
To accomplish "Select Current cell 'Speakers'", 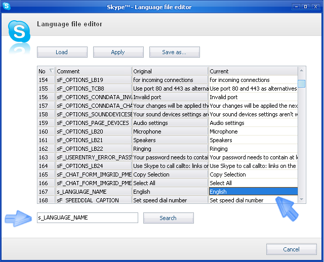I will tap(253, 140).
